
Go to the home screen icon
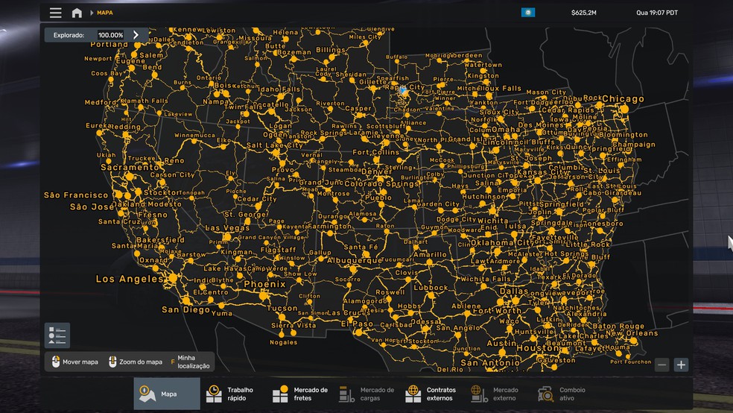click(77, 13)
